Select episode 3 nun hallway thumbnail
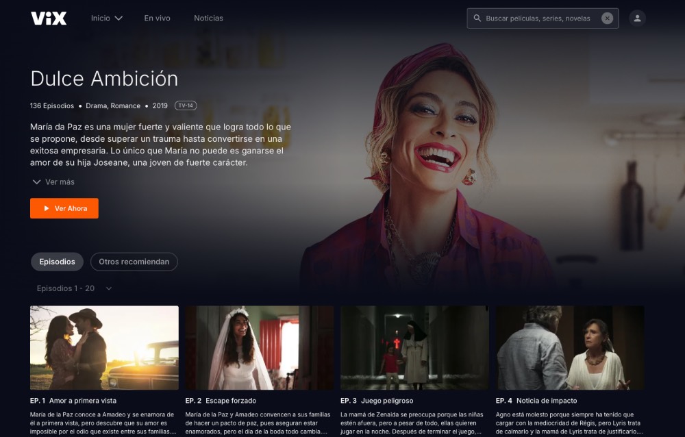 (x=414, y=347)
